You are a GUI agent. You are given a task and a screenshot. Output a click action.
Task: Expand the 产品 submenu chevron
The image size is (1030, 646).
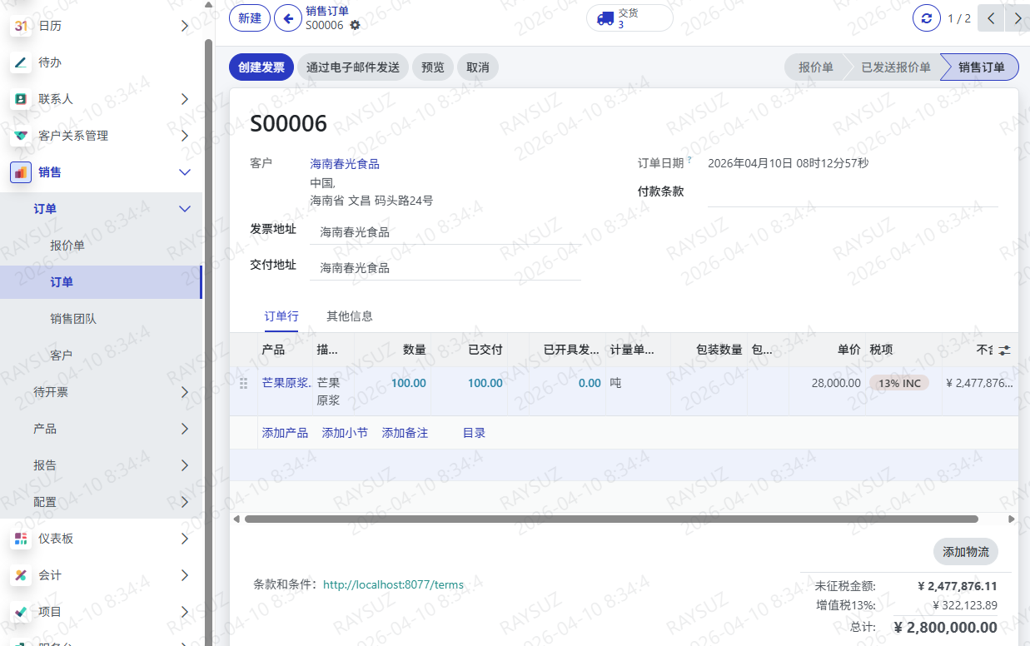185,429
